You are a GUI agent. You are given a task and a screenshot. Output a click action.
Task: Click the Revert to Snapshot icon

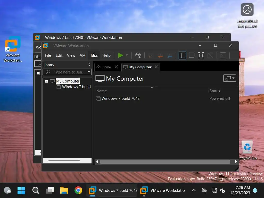(x=160, y=55)
